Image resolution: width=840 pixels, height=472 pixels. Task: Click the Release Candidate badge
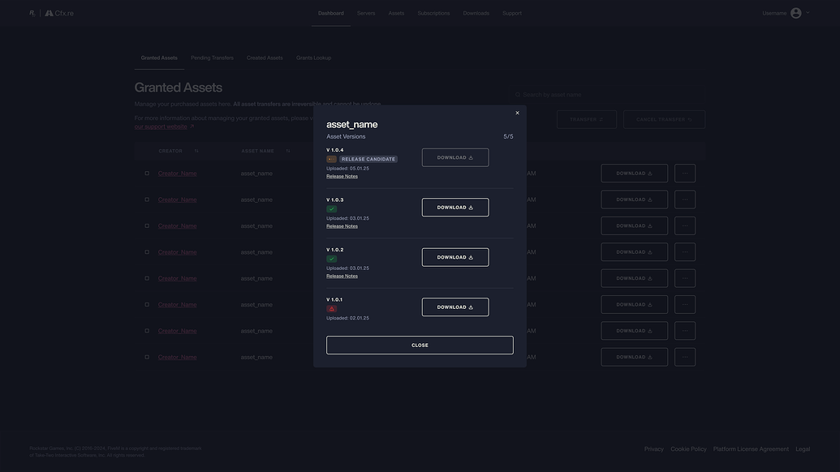[x=368, y=159]
